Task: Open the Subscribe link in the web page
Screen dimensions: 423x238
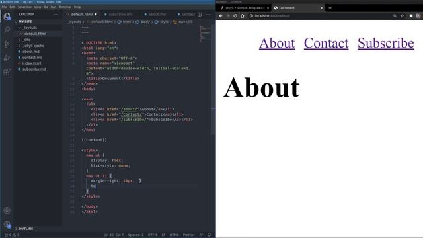Action: tap(386, 43)
